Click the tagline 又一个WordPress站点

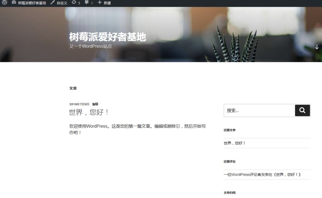[90, 46]
